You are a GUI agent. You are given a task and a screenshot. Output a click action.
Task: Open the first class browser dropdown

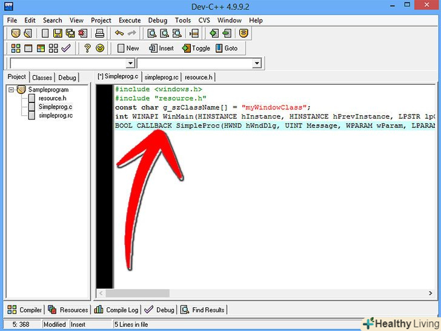coord(130,63)
